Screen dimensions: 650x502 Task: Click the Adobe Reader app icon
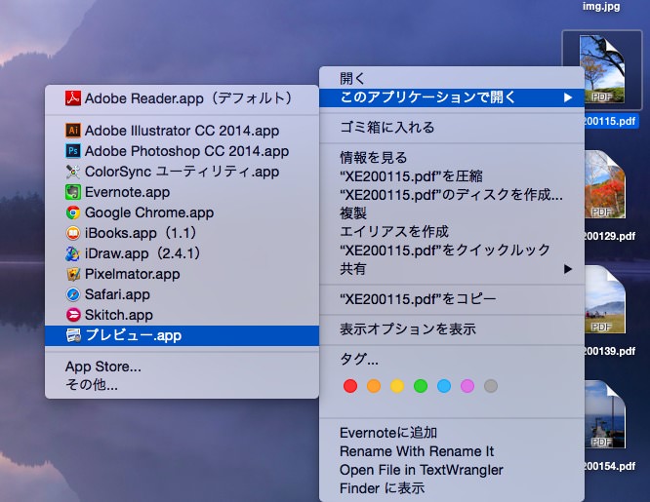point(73,98)
